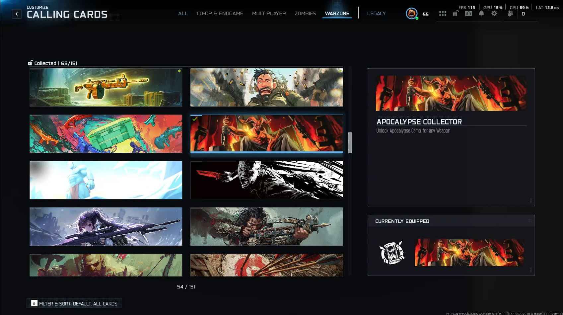
Task: Open the notifications bell
Action: [481, 14]
